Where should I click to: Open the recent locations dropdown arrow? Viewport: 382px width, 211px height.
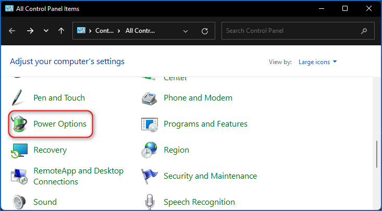46,31
